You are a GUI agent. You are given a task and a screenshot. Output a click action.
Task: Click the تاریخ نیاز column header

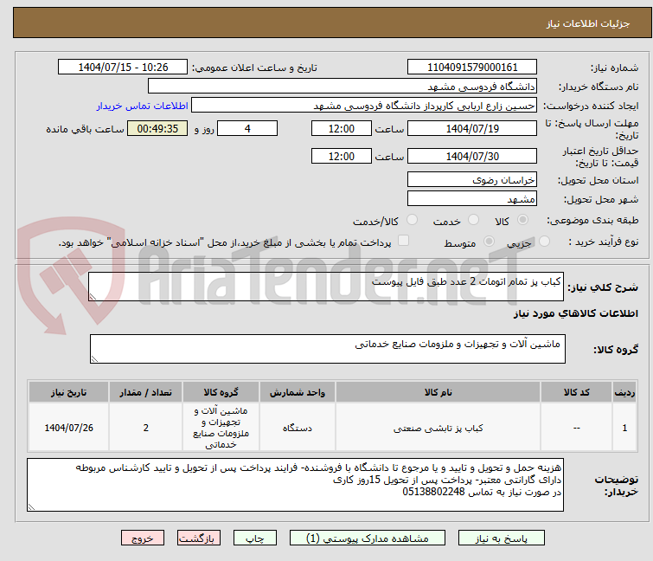coord(68,392)
